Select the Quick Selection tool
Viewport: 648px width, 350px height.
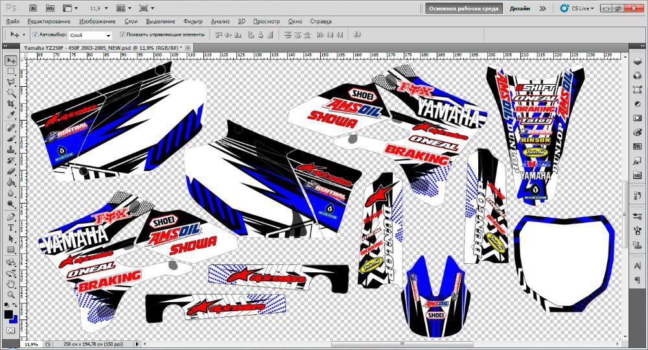coord(11,93)
